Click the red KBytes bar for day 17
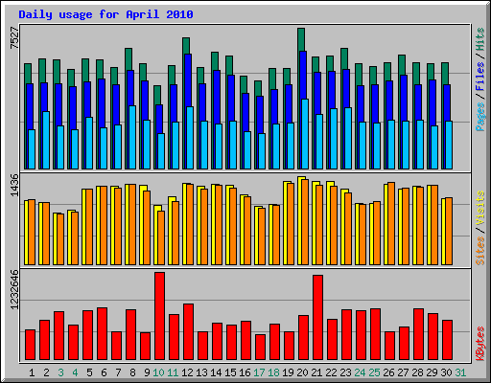491x383 pixels. (x=260, y=348)
